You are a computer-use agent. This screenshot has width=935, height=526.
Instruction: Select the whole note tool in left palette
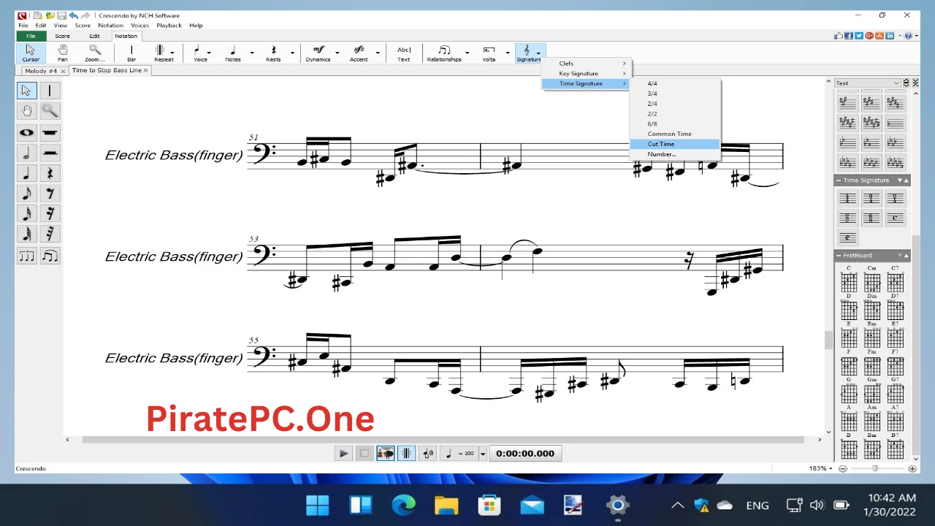pos(27,132)
